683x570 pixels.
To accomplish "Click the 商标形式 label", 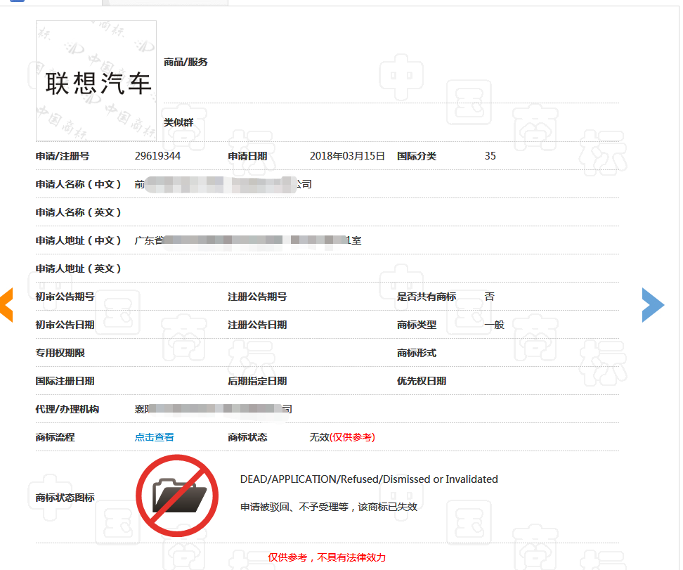I will 417,353.
